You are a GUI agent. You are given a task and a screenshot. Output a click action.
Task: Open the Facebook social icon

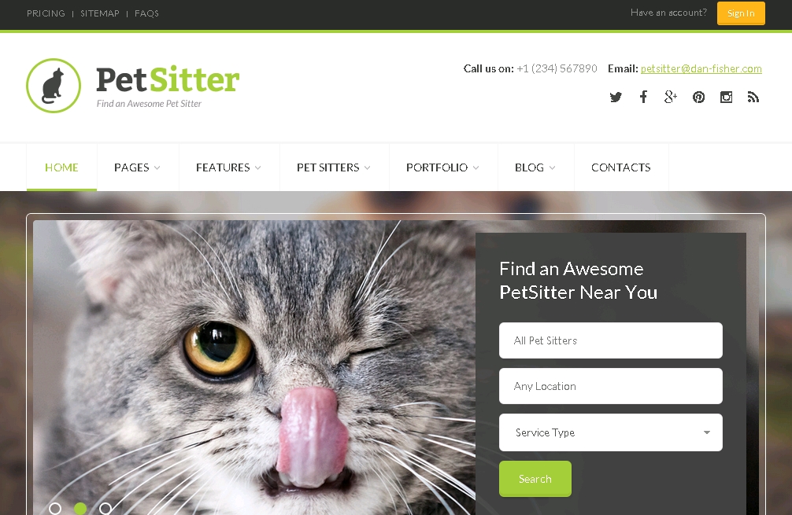(x=643, y=97)
